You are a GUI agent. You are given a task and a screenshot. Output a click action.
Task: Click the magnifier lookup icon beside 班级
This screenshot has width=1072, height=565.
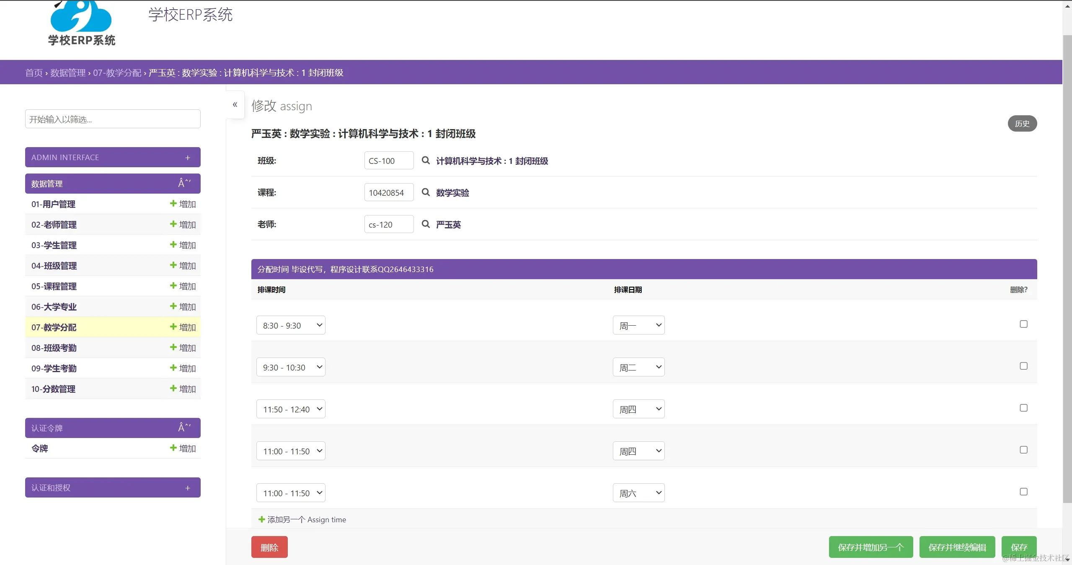click(425, 161)
